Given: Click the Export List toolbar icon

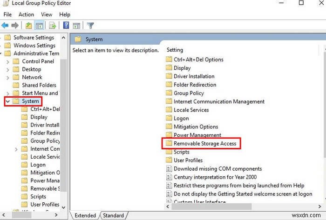Looking at the screenshot, I should point(52,26).
